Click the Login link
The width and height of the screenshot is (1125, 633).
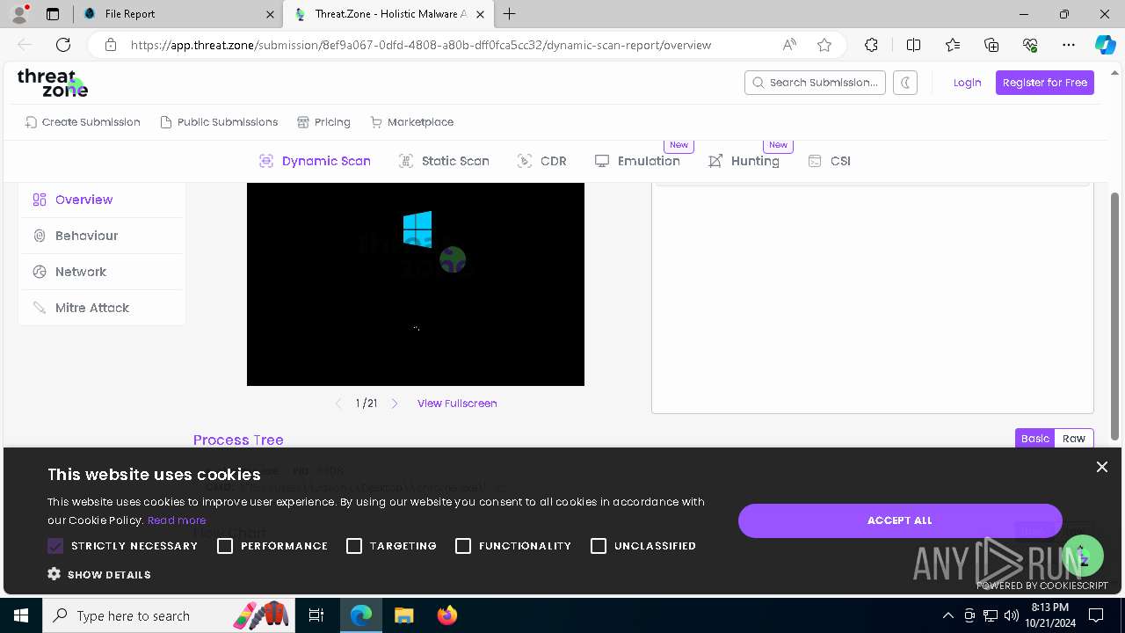point(967,83)
